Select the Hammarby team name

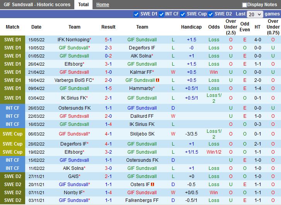tap(141, 88)
